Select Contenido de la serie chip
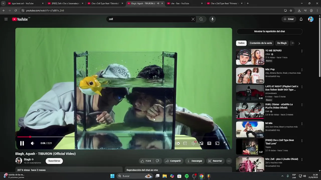 tap(261, 43)
